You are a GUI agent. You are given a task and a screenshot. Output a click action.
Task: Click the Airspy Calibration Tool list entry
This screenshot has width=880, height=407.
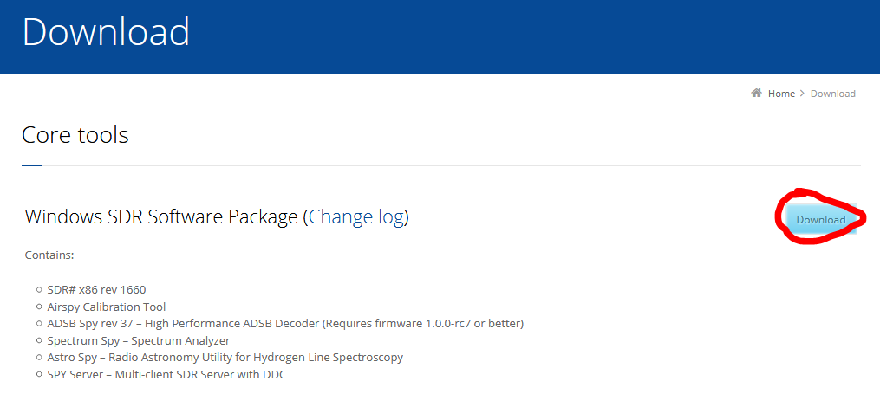tap(107, 307)
